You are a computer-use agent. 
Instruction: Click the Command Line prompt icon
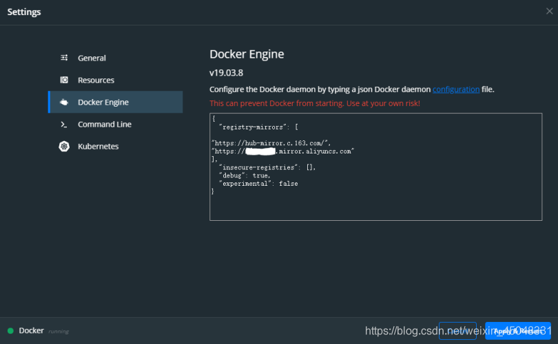pos(63,125)
